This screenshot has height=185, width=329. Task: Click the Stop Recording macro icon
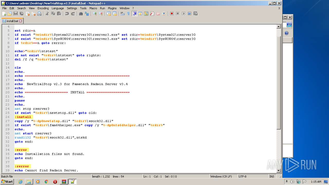(178, 14)
